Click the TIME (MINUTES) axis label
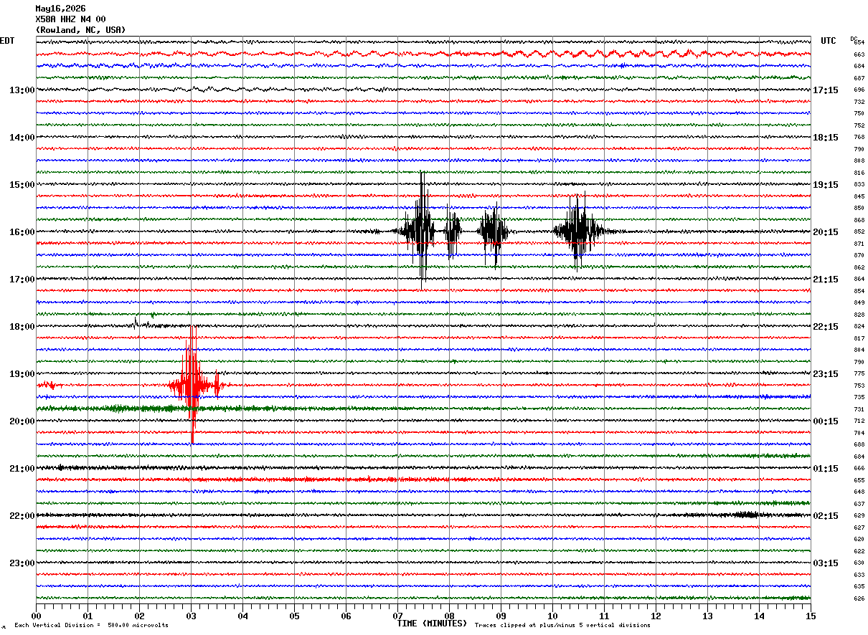Image resolution: width=868 pixels, height=635 pixels. coord(432,624)
